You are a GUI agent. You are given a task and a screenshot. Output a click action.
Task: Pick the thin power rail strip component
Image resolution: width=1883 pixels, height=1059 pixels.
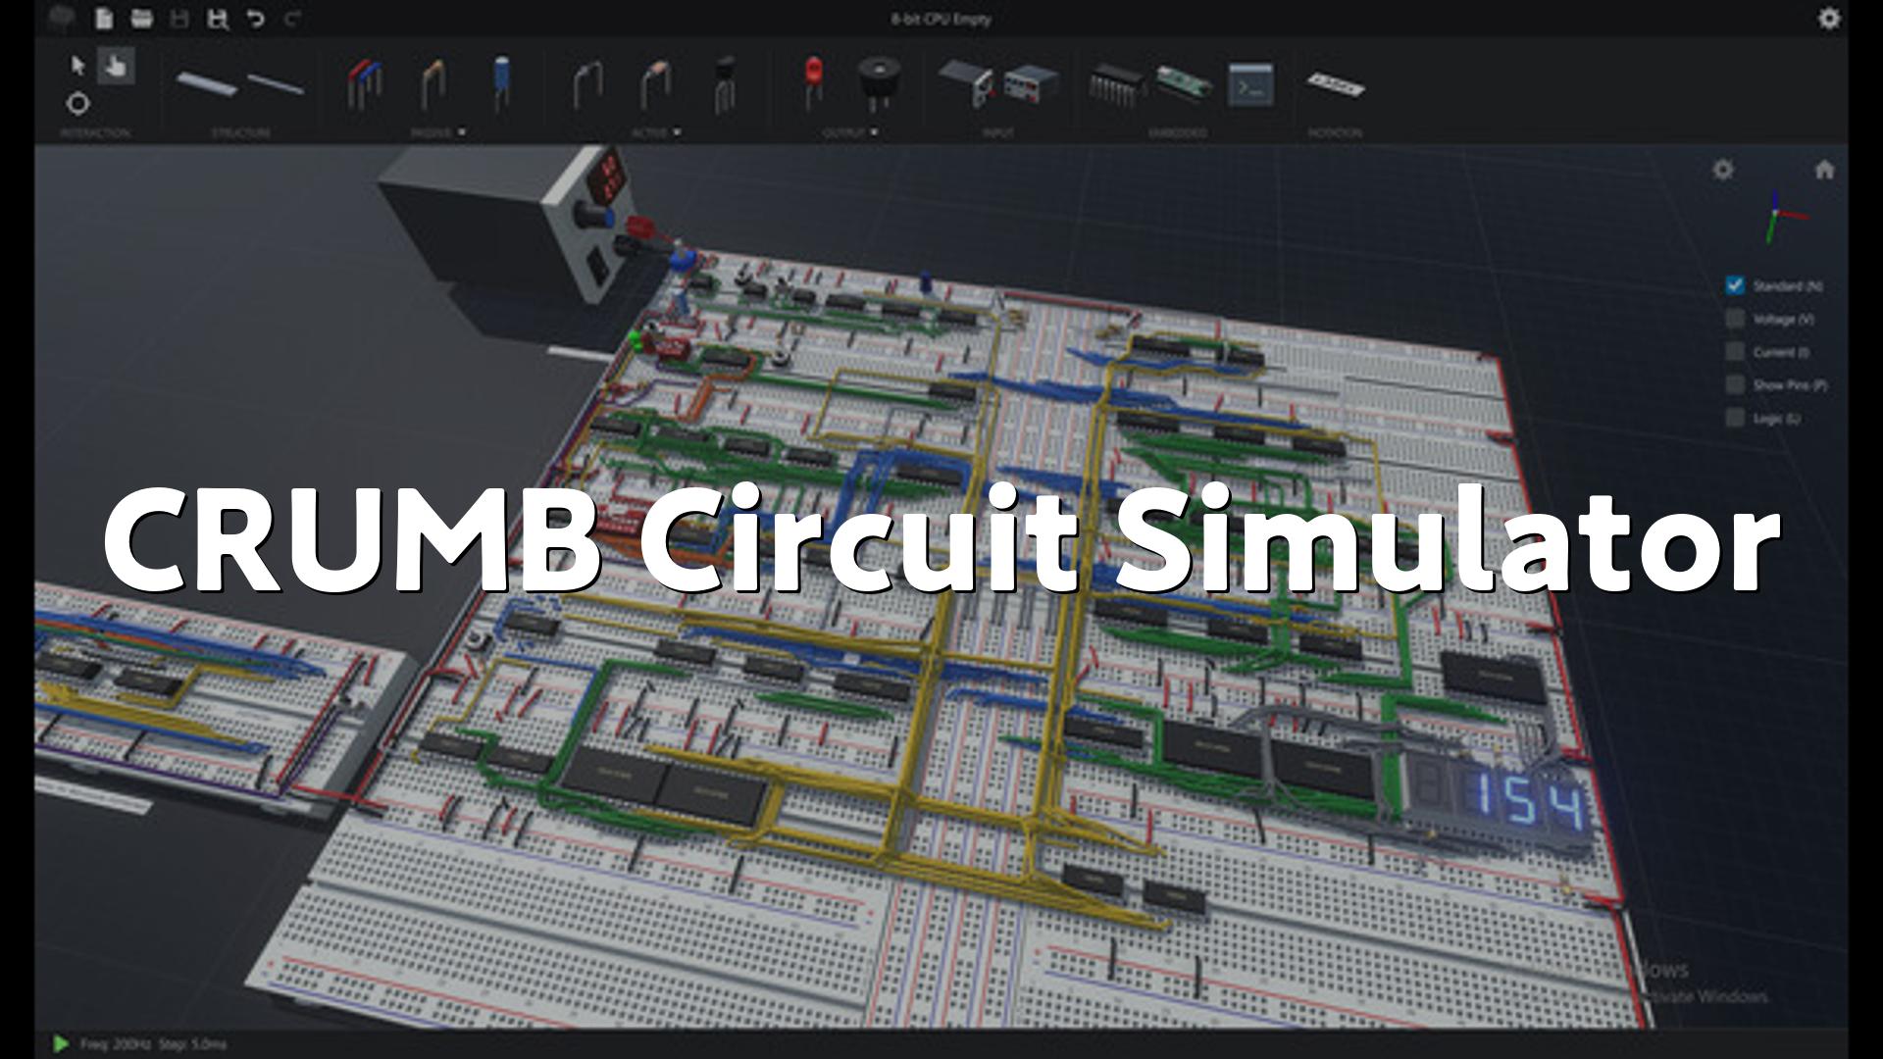(x=277, y=83)
